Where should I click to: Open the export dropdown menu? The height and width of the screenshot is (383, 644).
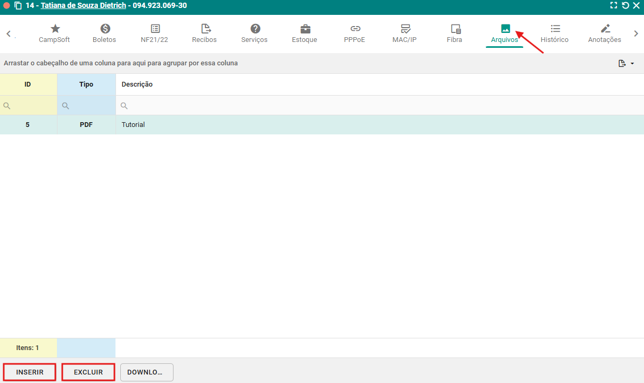(626, 64)
